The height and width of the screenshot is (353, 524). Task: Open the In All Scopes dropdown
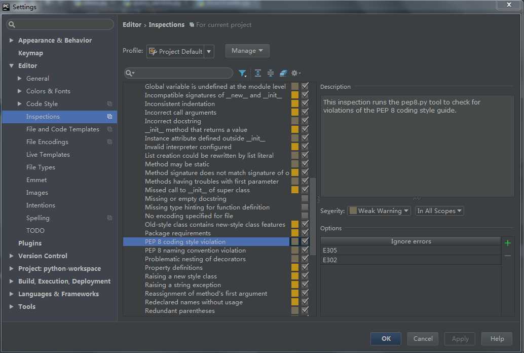(x=439, y=211)
